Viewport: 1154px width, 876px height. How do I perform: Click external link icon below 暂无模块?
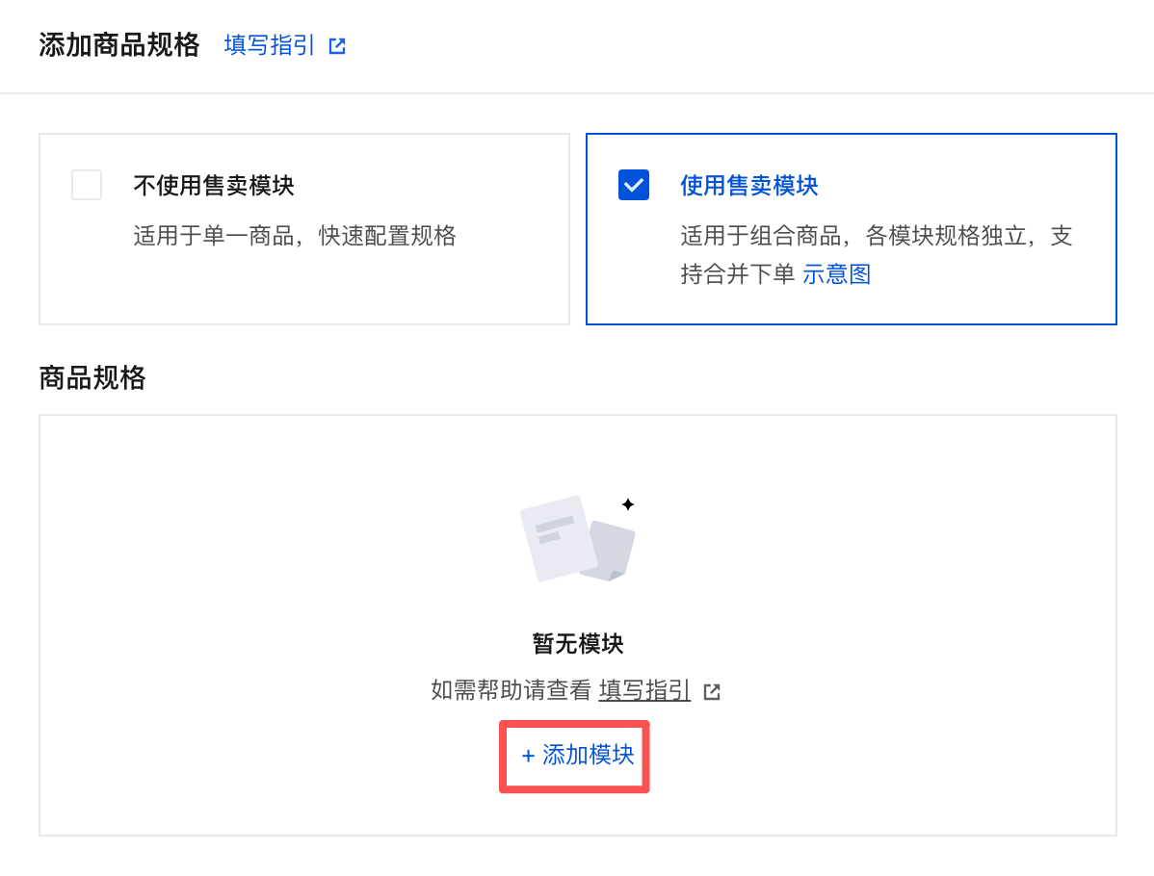712,691
